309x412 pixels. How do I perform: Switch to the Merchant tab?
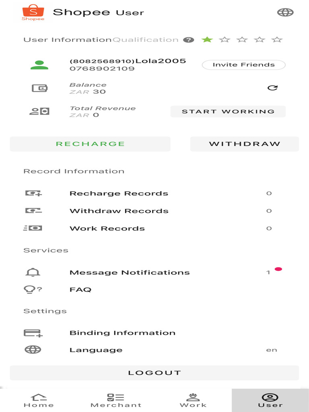pos(116,400)
